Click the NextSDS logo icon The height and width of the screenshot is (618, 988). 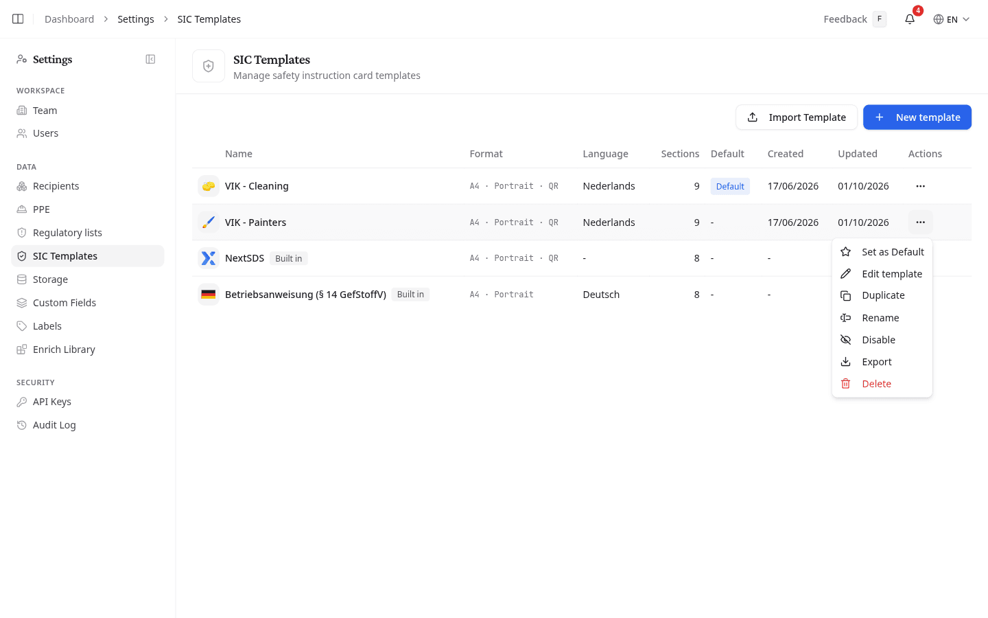pyautogui.click(x=209, y=258)
